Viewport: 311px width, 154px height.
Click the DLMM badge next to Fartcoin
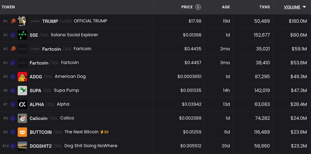35,49
